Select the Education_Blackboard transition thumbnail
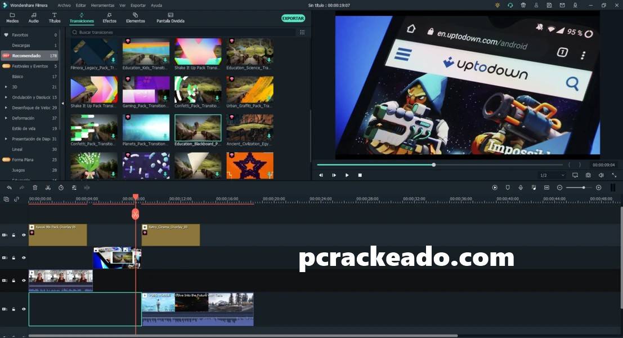 click(x=198, y=128)
